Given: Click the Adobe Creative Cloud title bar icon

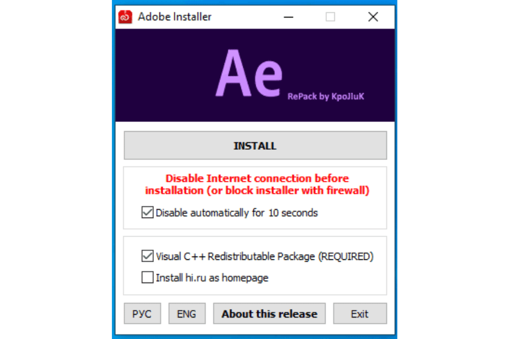Looking at the screenshot, I should click(125, 17).
